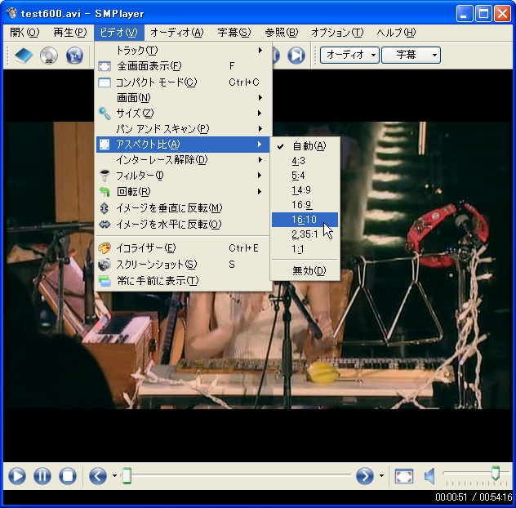Choose 1:1 aspect ratio
The image size is (516, 508).
point(305,249)
